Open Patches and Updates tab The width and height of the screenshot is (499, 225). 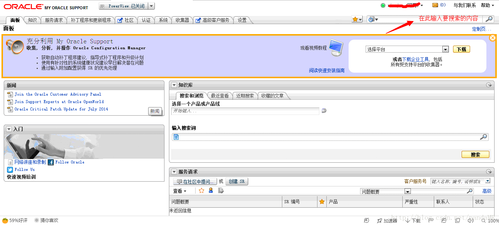point(91,20)
